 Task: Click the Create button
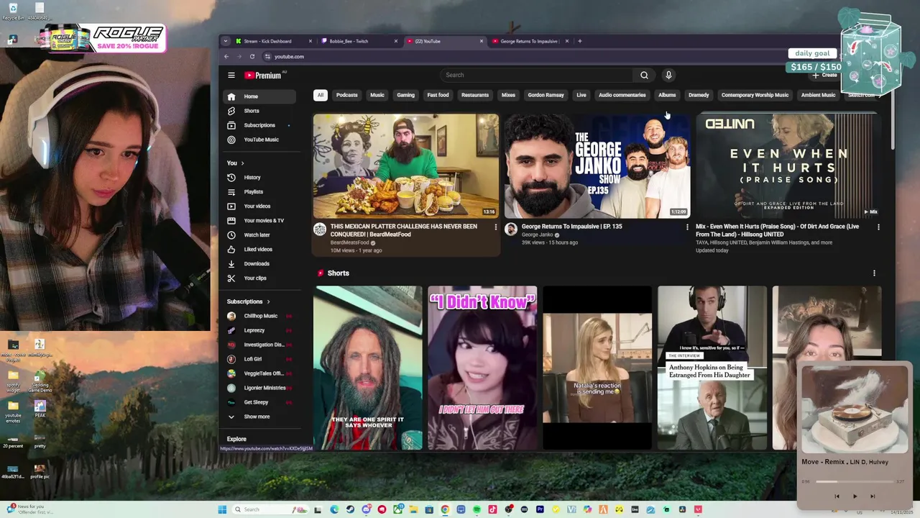click(825, 75)
